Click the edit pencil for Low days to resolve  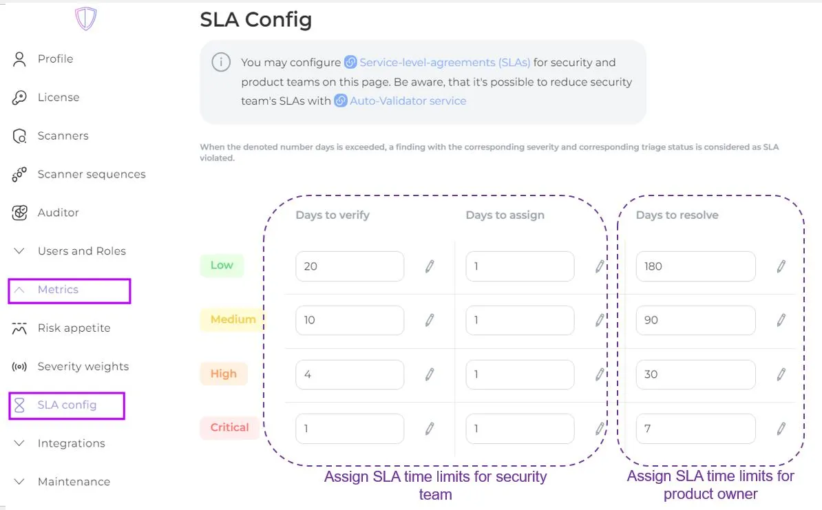click(x=781, y=266)
